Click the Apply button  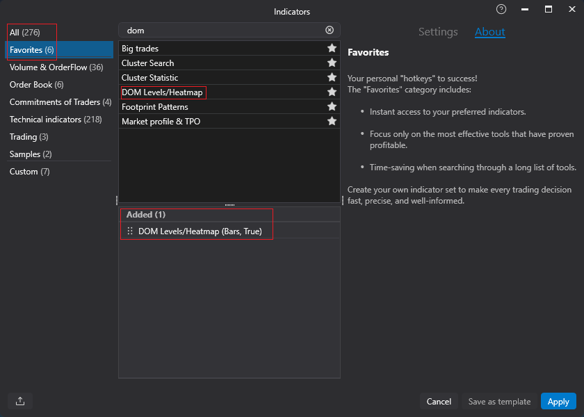(558, 402)
